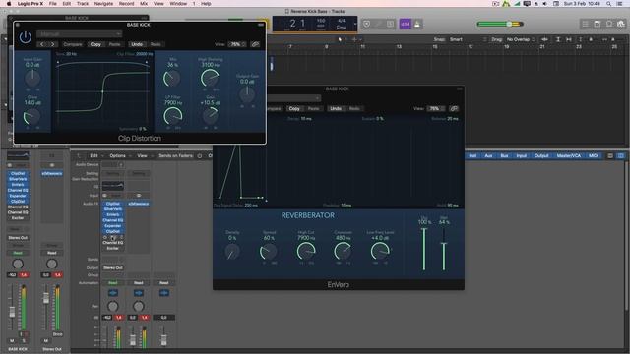Image resolution: width=630 pixels, height=354 pixels.
Task: Open mixer View dropdown menu
Action: (144, 155)
